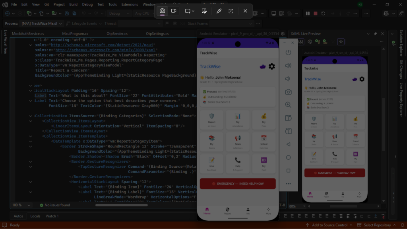
Task: Tap the School Calendar tile in emulator
Action: pos(264,142)
